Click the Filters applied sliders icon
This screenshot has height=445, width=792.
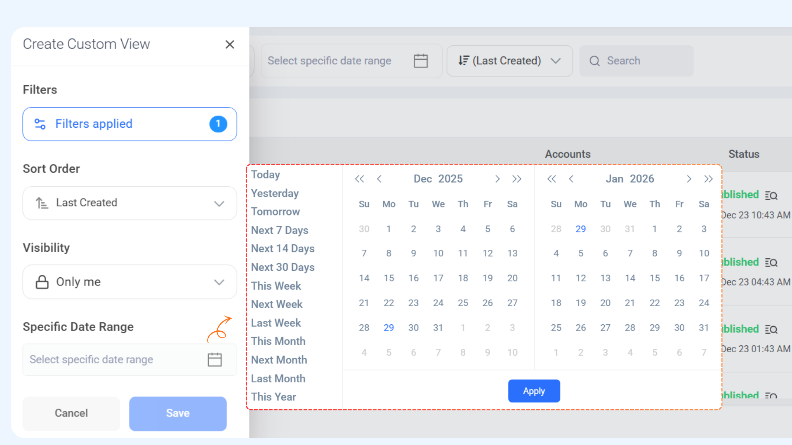(40, 124)
